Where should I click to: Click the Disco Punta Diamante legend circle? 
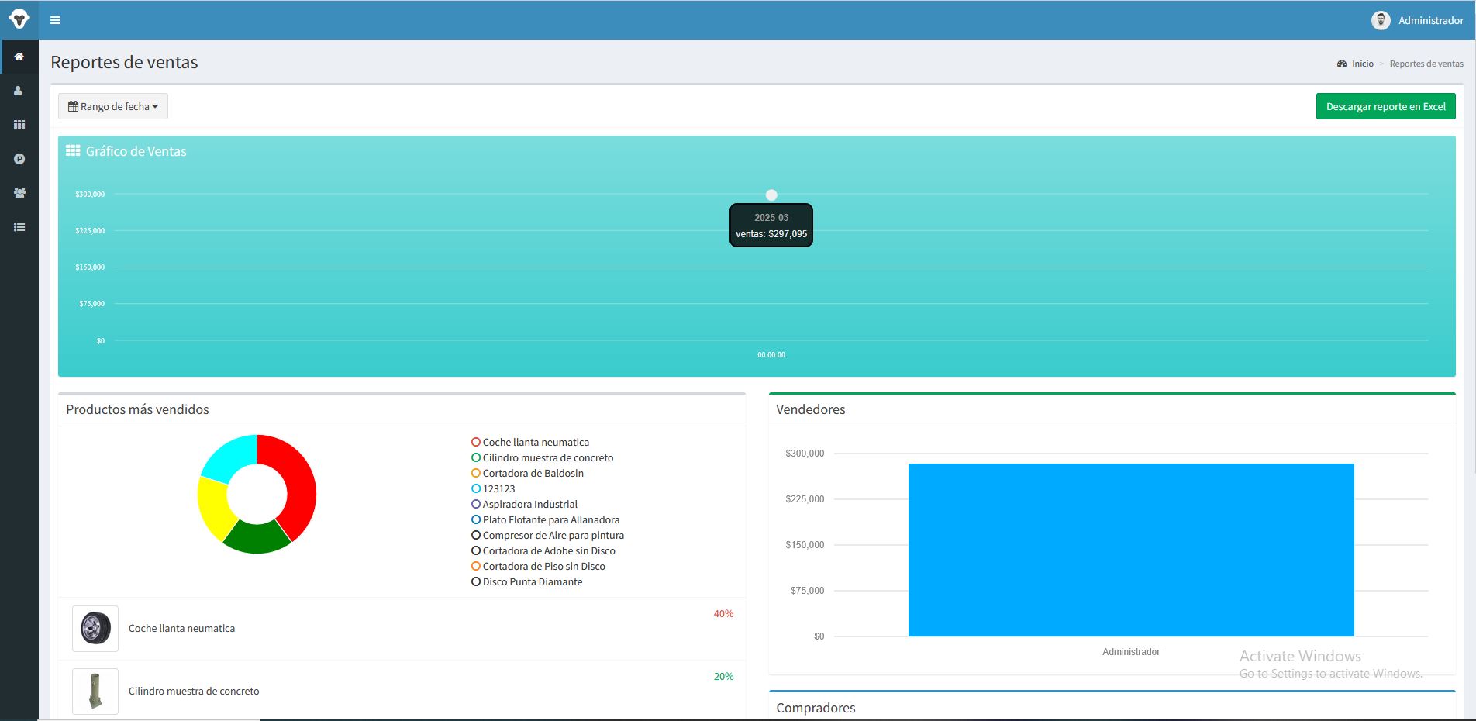point(476,581)
